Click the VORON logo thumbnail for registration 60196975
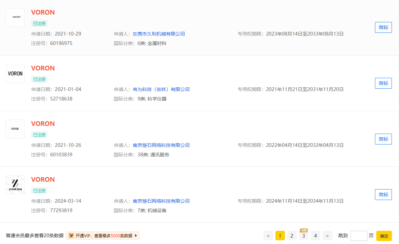The height and width of the screenshot is (244, 399). pos(15,18)
